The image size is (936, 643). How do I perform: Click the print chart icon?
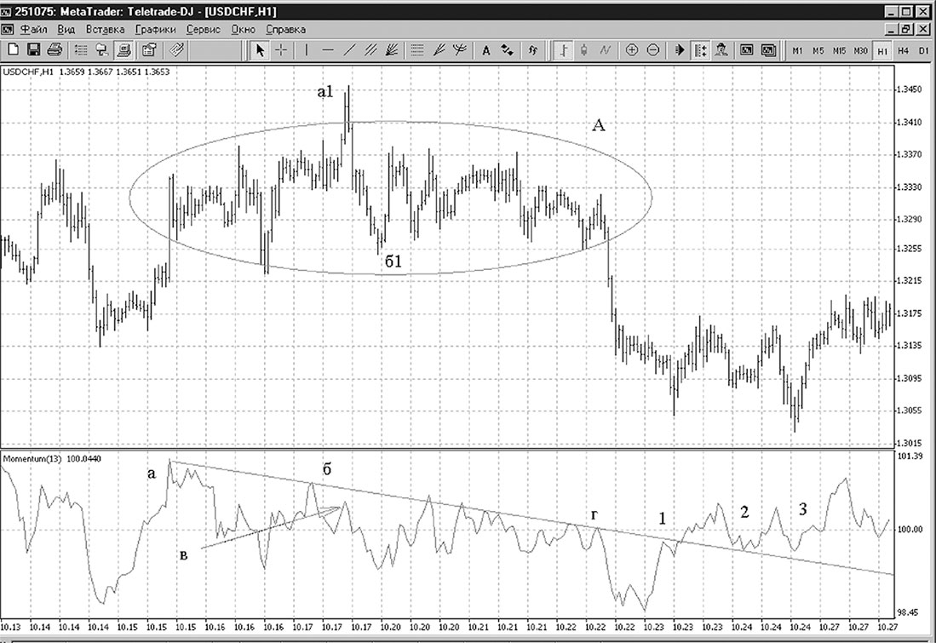[x=55, y=50]
